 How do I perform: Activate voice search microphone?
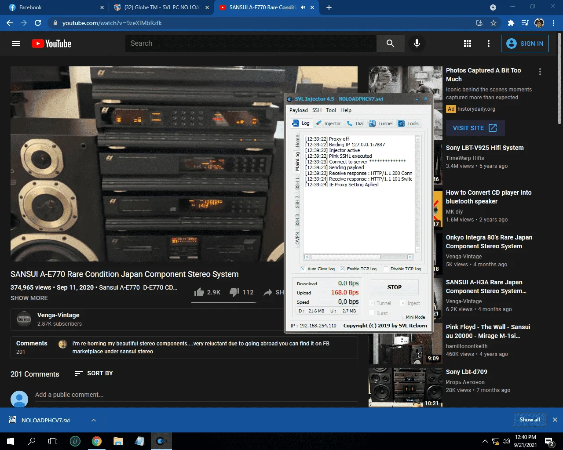(x=417, y=43)
